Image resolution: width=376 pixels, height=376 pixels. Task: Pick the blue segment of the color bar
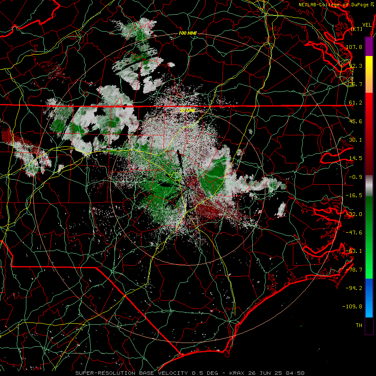tap(369, 298)
